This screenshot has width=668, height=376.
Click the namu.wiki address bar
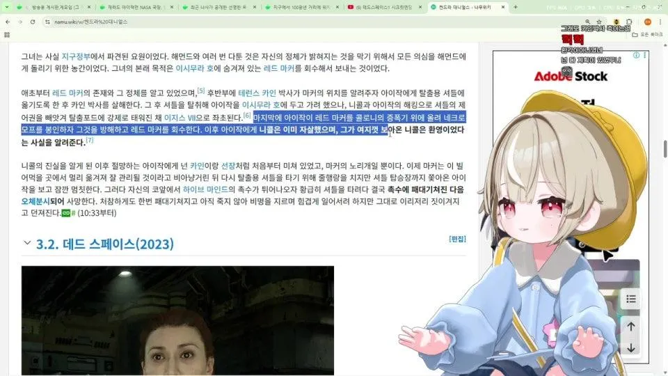coord(315,22)
